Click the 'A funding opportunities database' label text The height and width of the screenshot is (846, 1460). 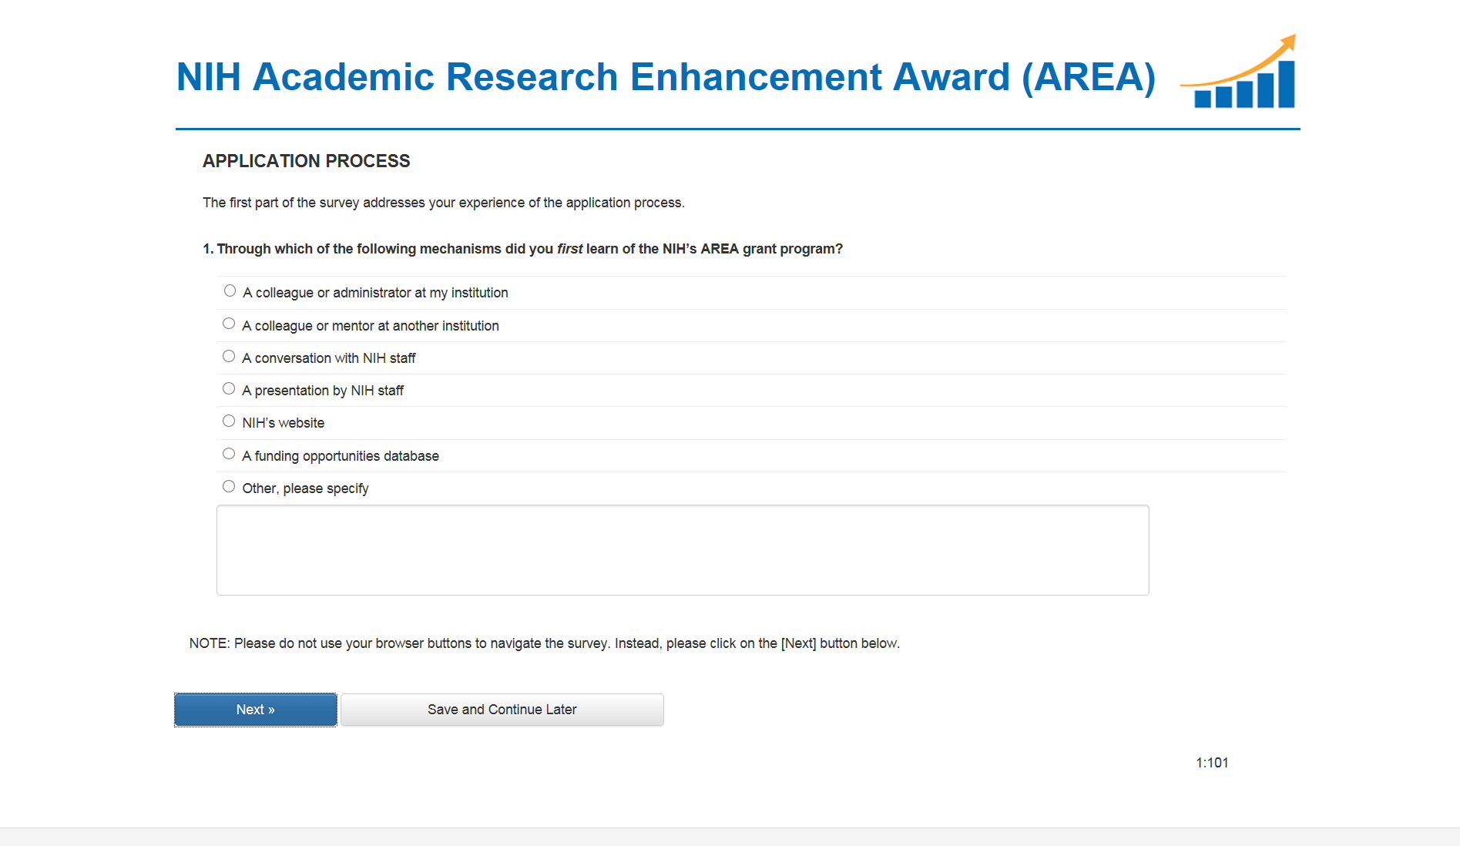click(x=341, y=456)
